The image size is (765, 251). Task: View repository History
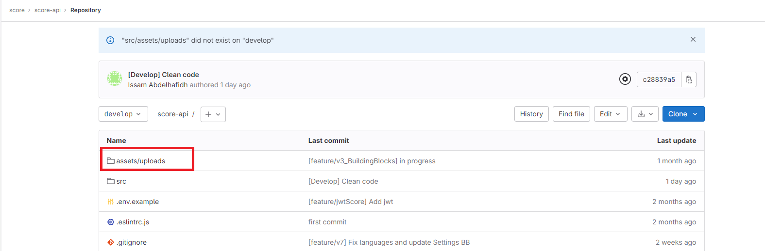(x=531, y=114)
